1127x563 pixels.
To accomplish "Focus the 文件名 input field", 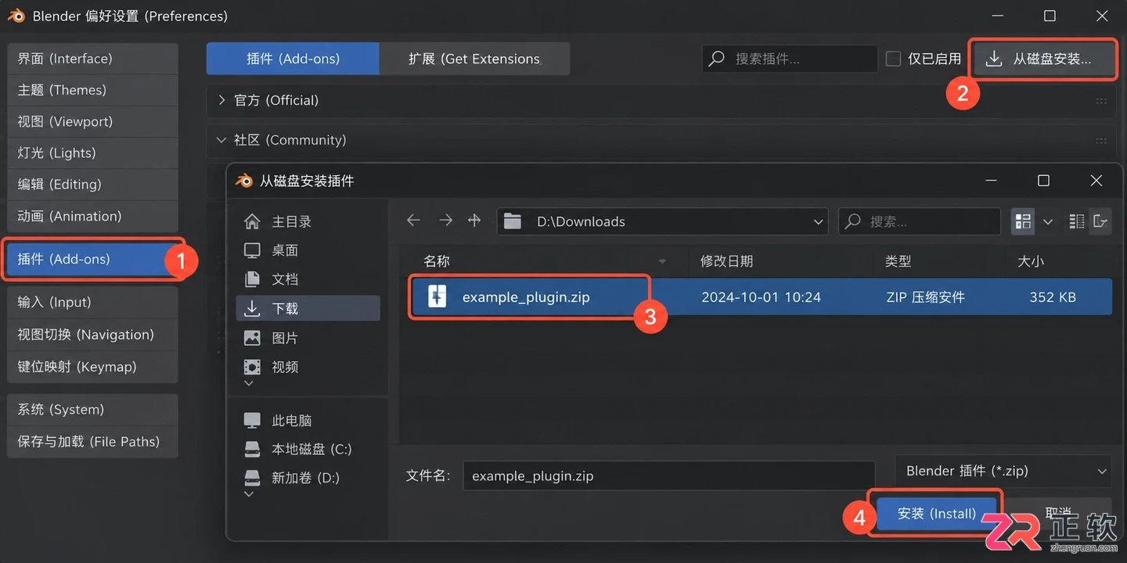I will [x=668, y=476].
